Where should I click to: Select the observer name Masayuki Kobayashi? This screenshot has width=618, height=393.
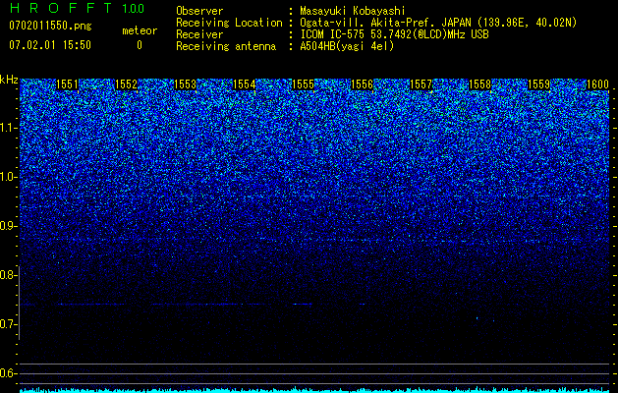click(x=353, y=11)
